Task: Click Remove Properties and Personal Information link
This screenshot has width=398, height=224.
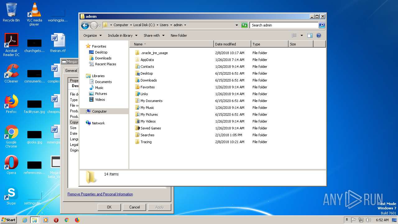Action: click(100, 194)
